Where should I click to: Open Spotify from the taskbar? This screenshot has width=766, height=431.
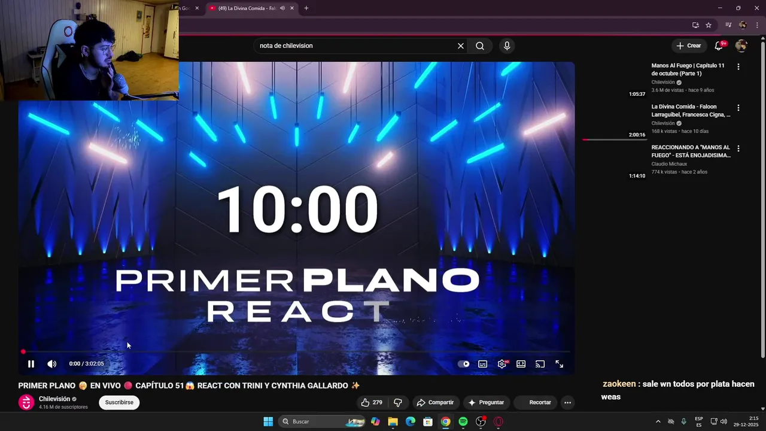tap(463, 421)
